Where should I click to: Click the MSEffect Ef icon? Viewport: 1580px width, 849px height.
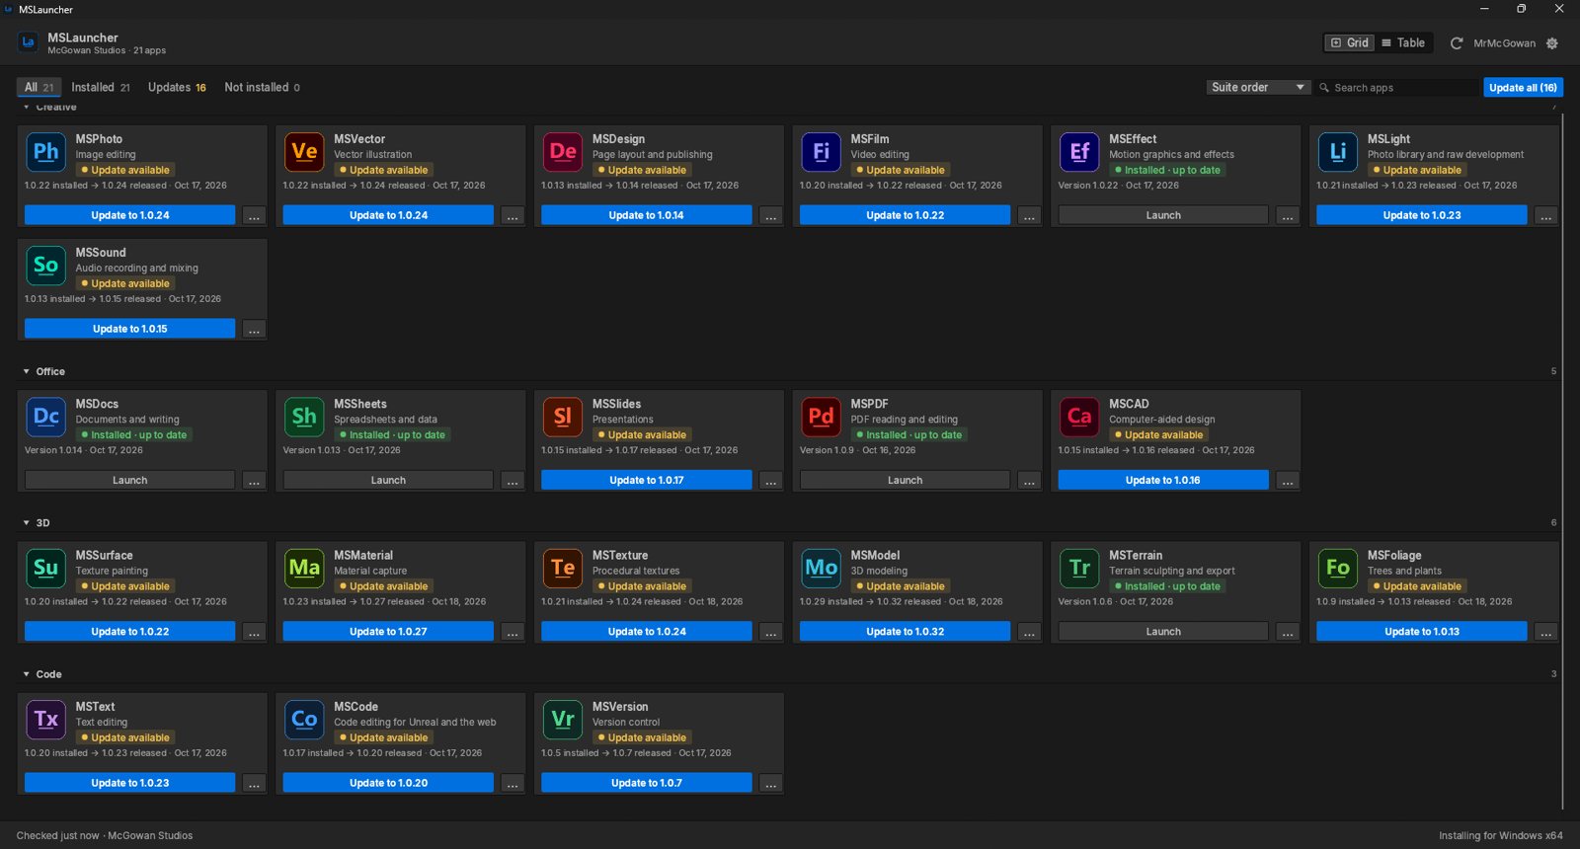coord(1079,151)
